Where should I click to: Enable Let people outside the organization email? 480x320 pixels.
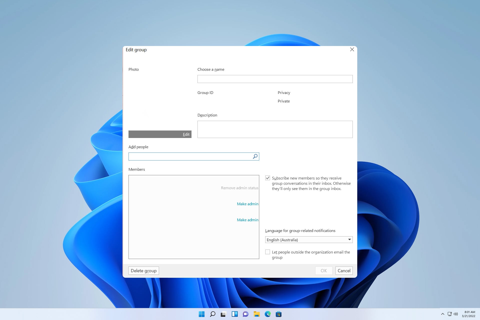(267, 252)
